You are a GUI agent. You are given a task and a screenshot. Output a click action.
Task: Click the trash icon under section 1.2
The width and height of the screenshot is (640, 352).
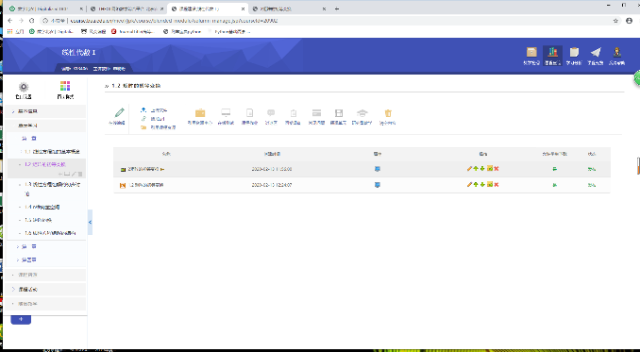pyautogui.click(x=80, y=175)
